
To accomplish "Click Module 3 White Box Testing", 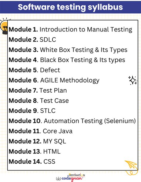I will tap(68, 50).
